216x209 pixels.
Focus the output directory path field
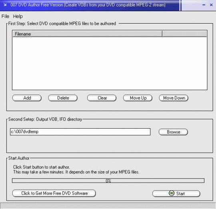(x=80, y=132)
